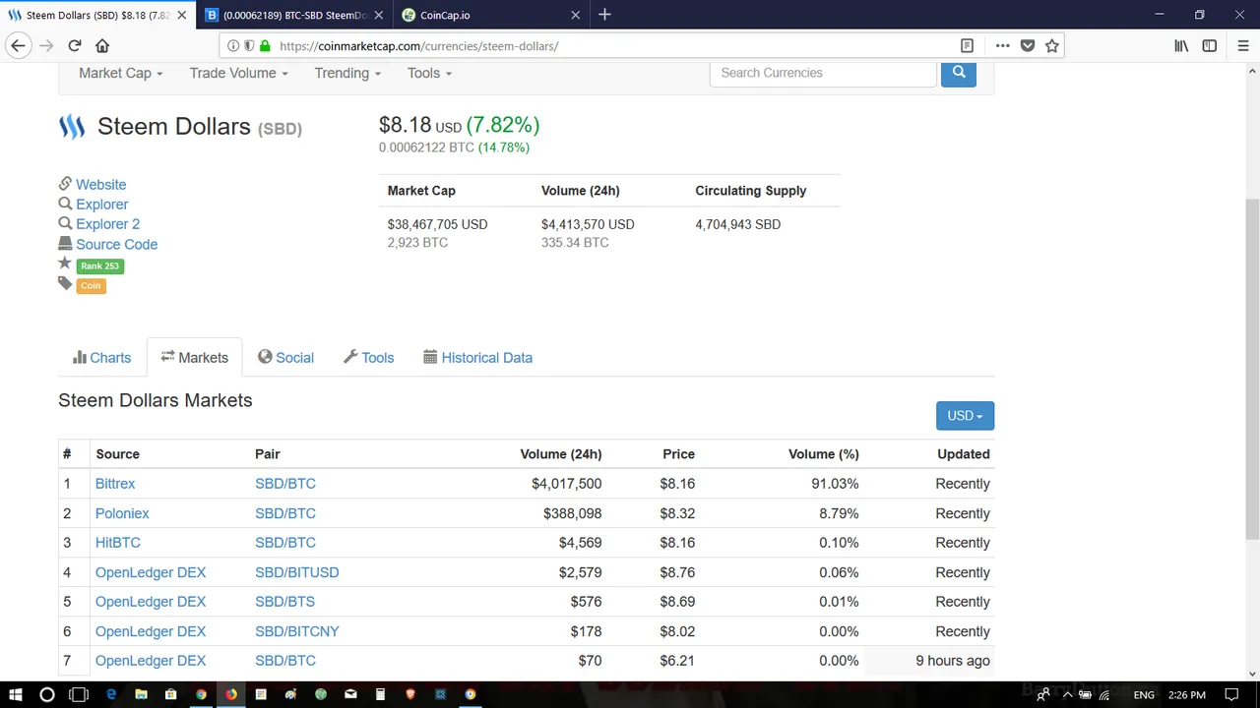The image size is (1260, 708).
Task: Launch Microsoft Edge from the taskbar
Action: [x=111, y=694]
